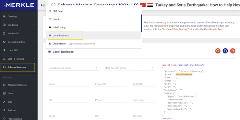The image size is (240, 120).
Task: Click the Zip code input field
Action: coord(144,116)
